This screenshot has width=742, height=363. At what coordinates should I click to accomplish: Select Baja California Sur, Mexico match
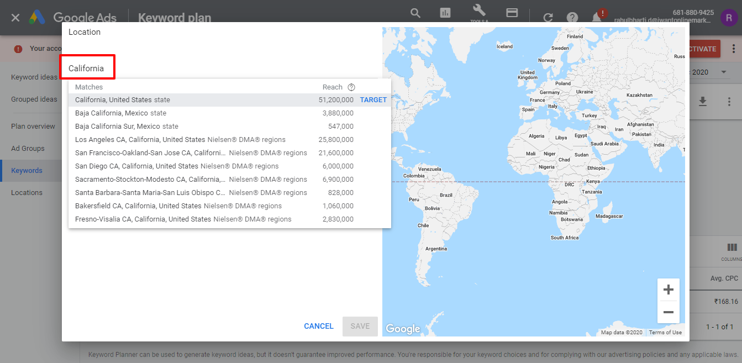(x=230, y=127)
